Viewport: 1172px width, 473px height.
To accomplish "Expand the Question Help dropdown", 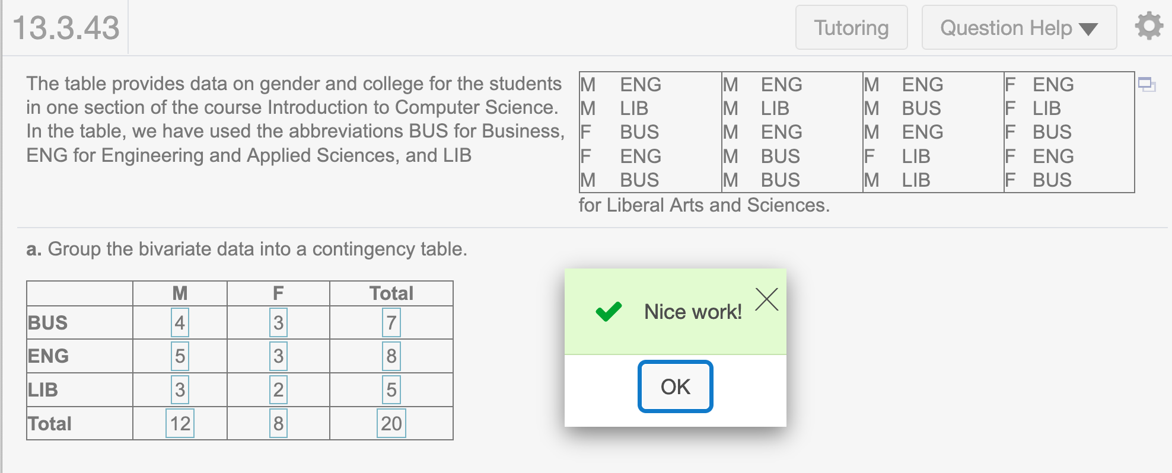I will [x=1019, y=28].
